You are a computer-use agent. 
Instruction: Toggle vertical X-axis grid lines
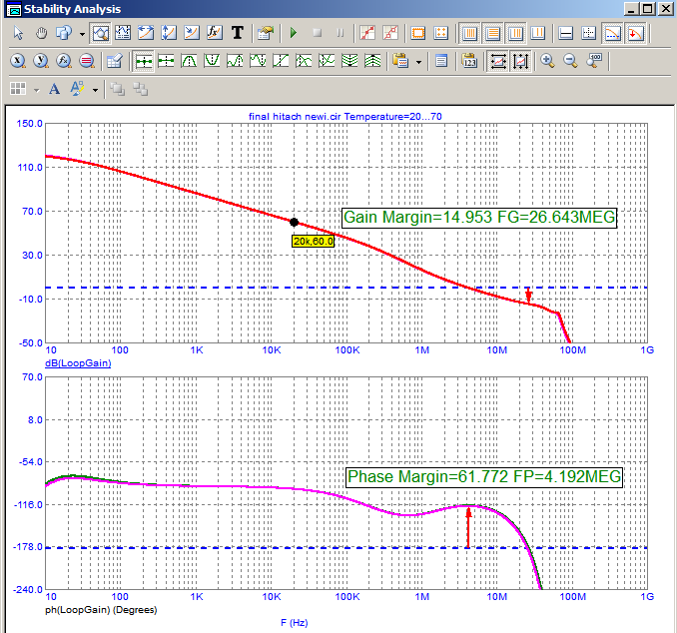[469, 33]
